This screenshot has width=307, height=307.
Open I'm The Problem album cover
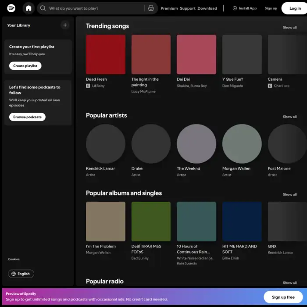point(106,221)
